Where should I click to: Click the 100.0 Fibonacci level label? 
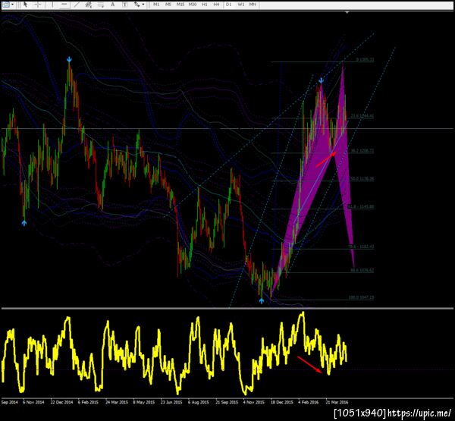point(361,297)
